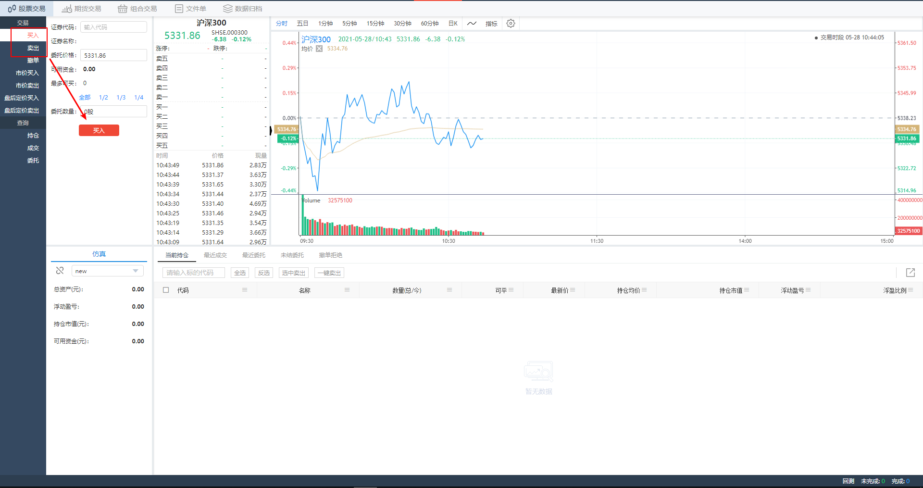
Task: Switch to the 最近委托 tab
Action: [254, 255]
